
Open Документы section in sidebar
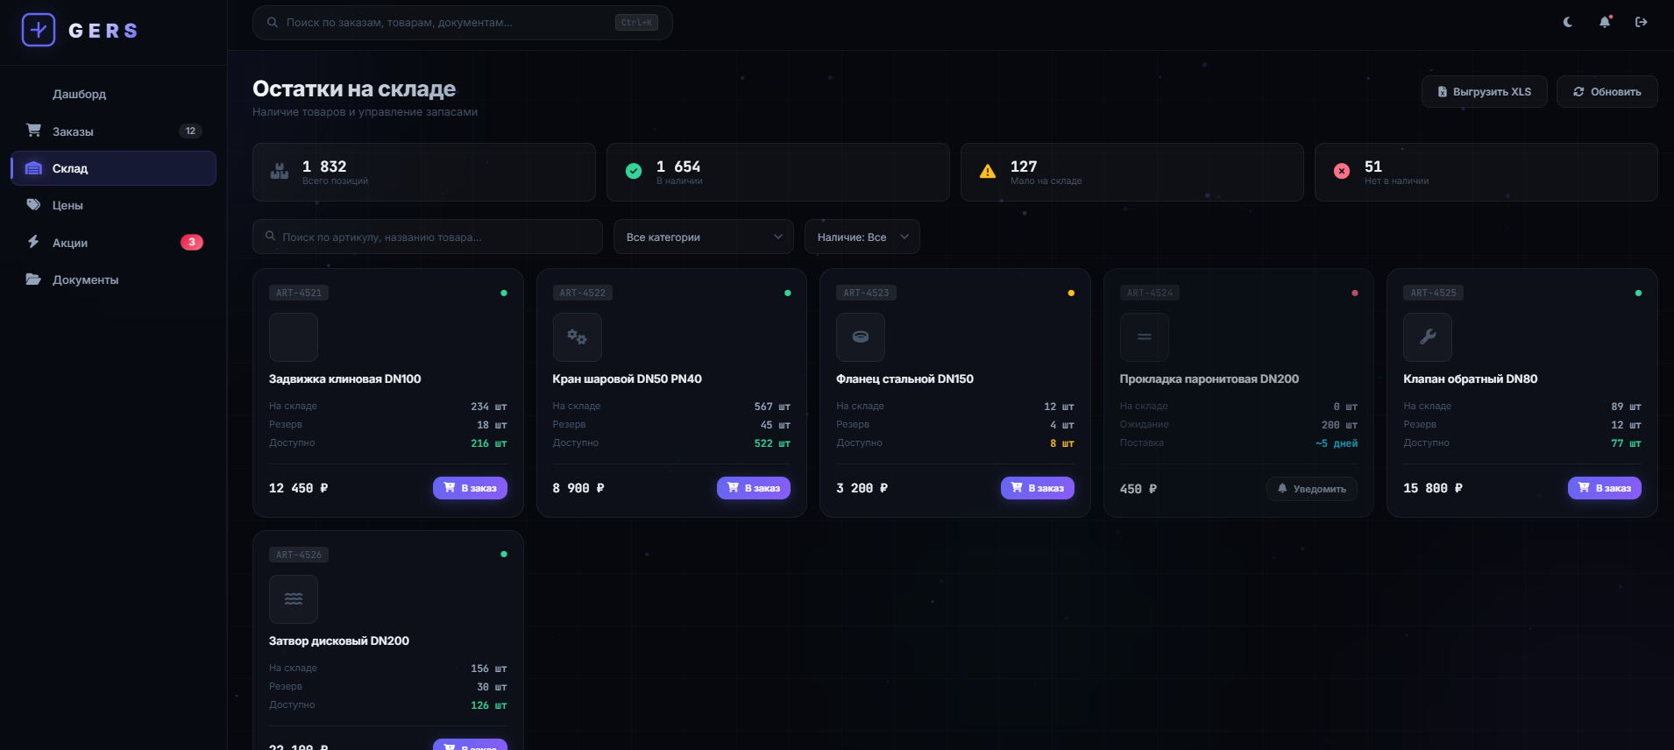85,279
